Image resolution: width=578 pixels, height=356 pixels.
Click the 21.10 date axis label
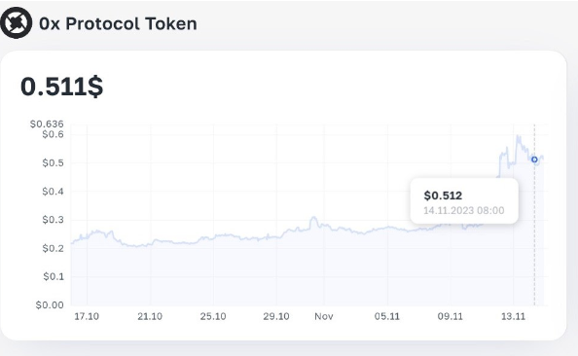point(150,316)
